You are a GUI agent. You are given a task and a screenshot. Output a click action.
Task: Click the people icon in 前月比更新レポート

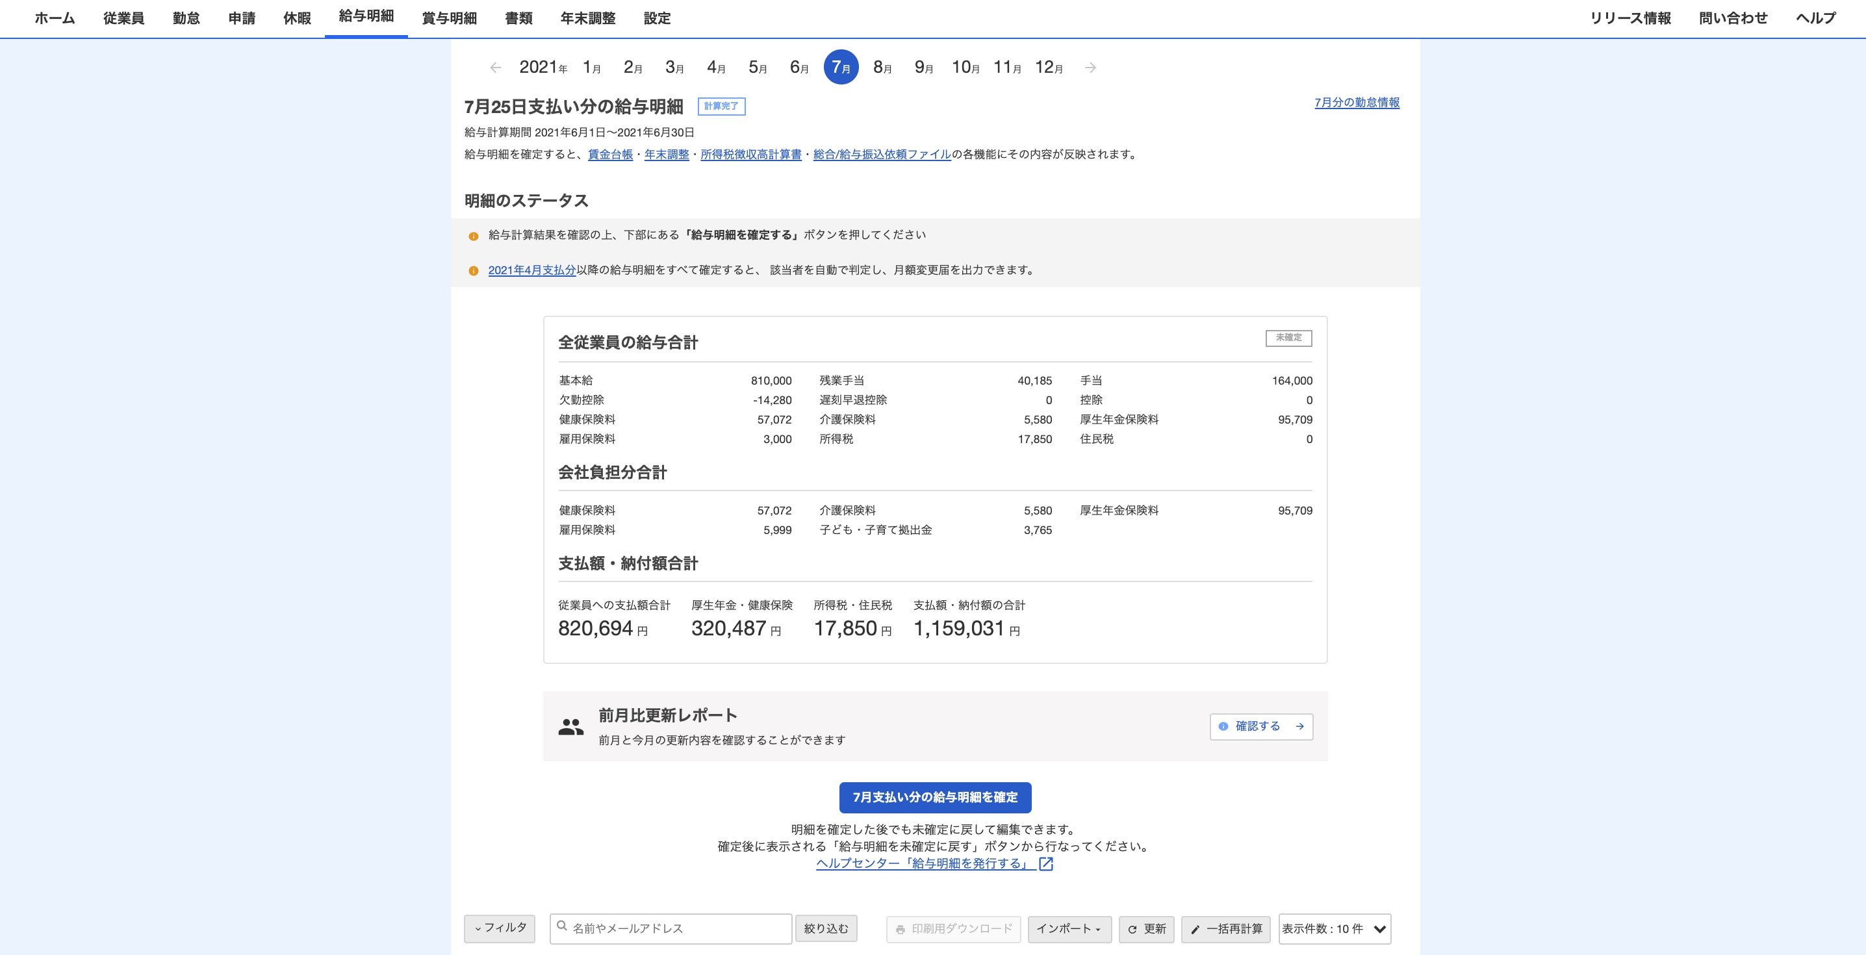(x=571, y=727)
